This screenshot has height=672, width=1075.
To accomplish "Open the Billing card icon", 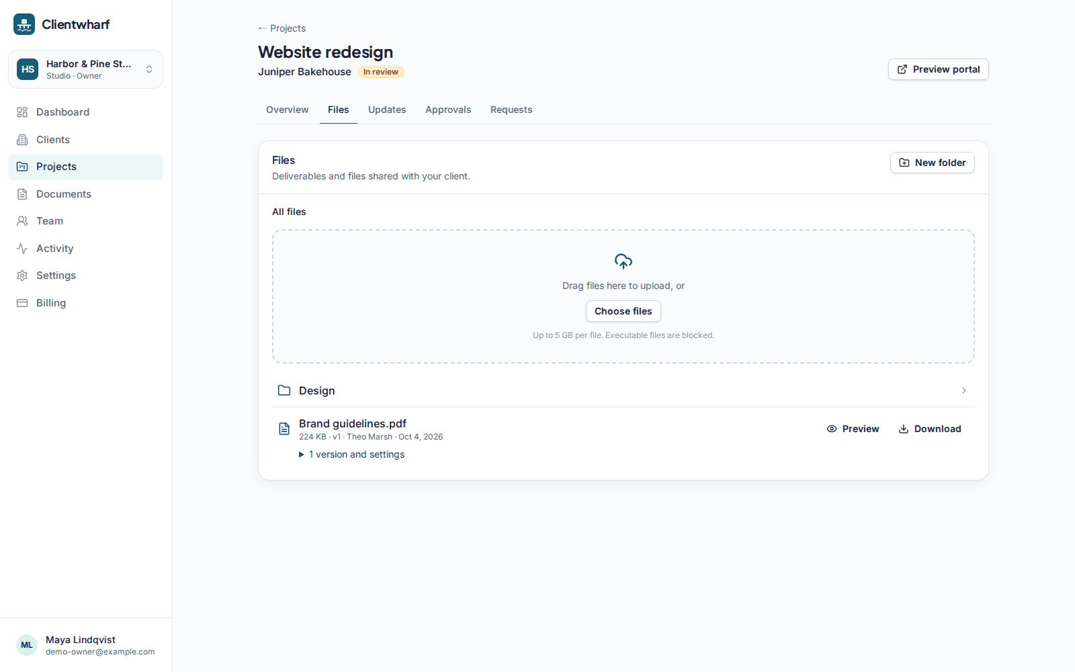I will pyautogui.click(x=22, y=303).
